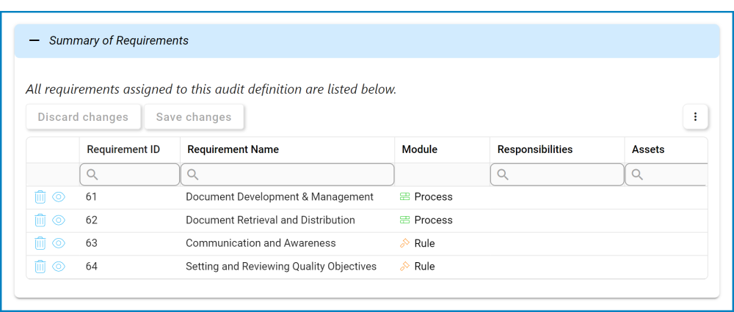Screen dimensions: 734x312
Task: Open the three-dot options menu
Action: [x=695, y=117]
